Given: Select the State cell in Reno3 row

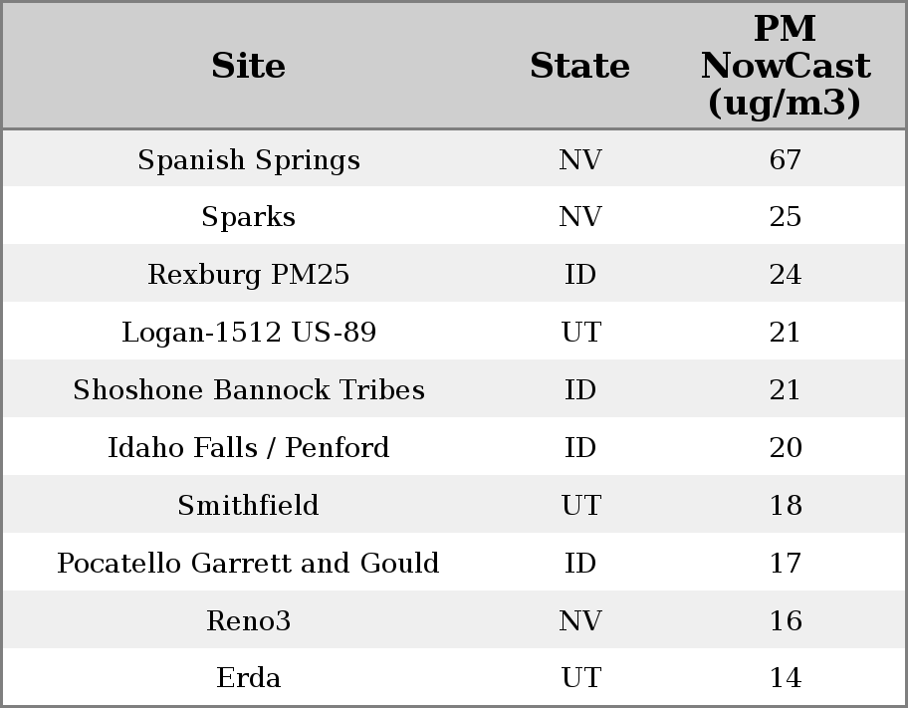Looking at the screenshot, I should [580, 621].
